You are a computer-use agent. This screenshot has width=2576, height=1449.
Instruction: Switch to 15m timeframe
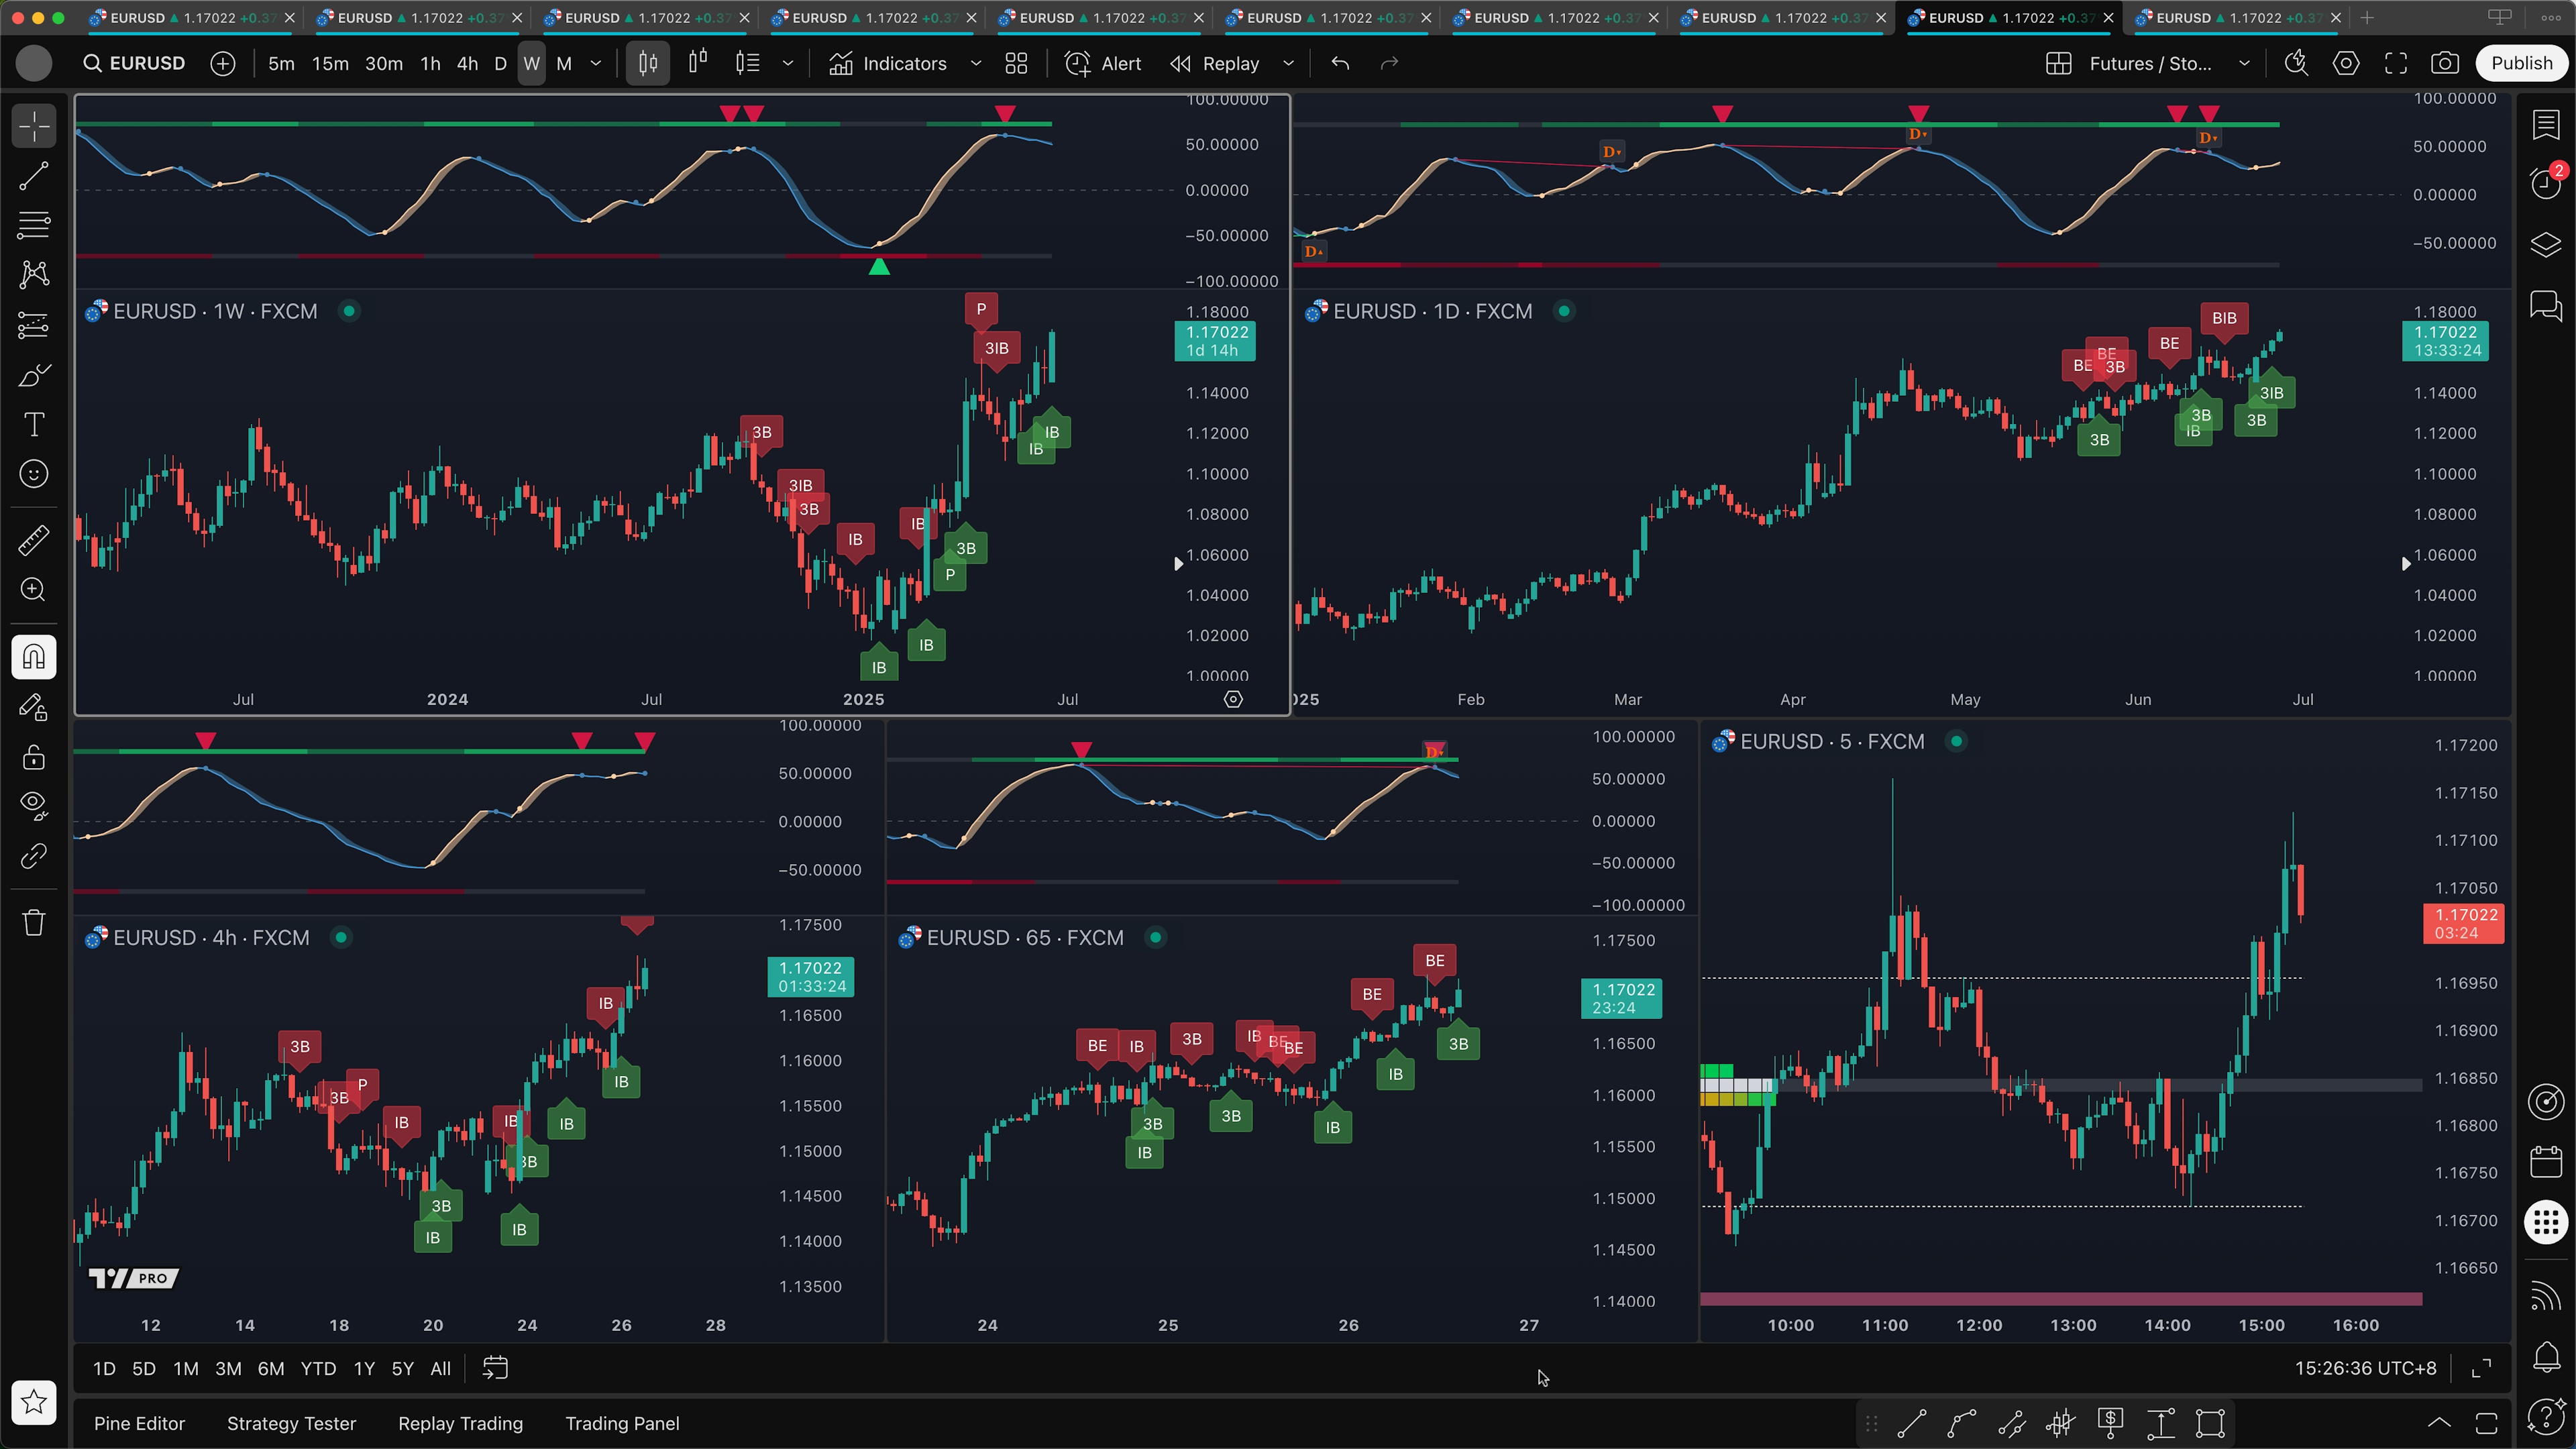330,63
